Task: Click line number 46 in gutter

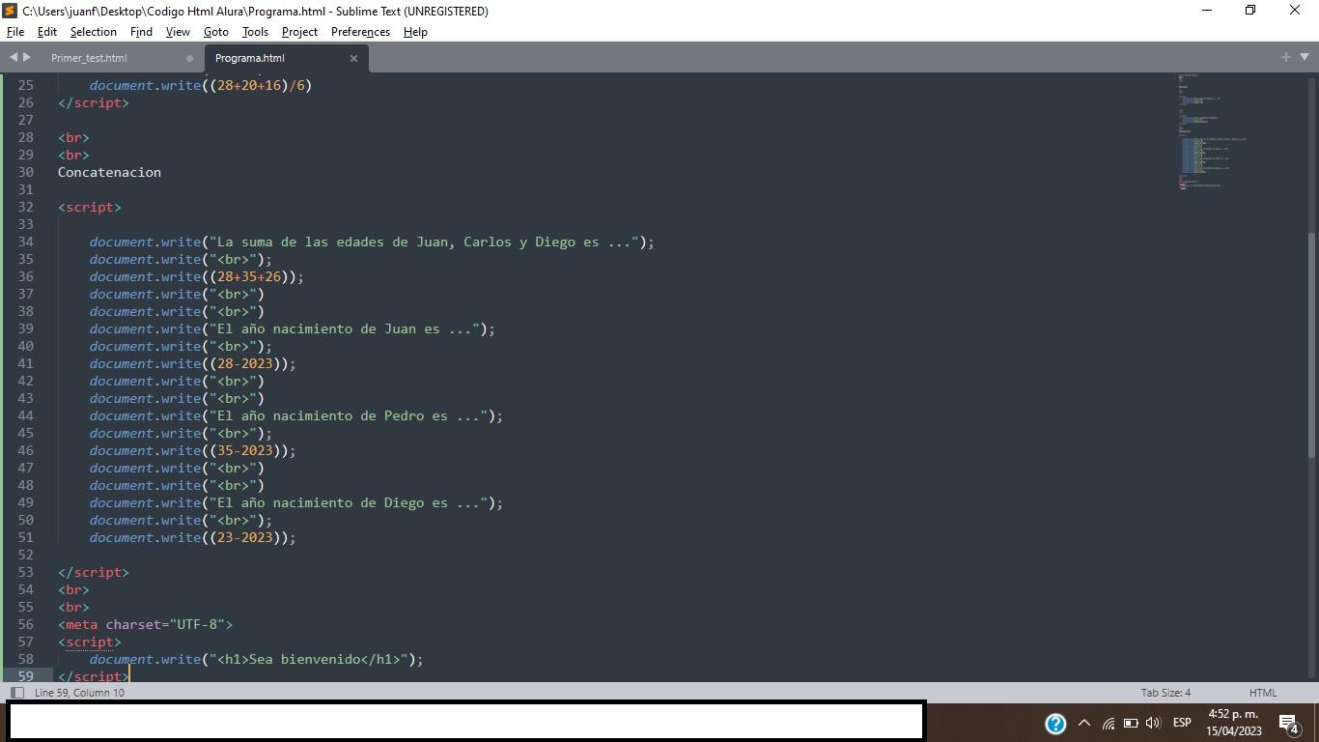Action: pyautogui.click(x=25, y=450)
